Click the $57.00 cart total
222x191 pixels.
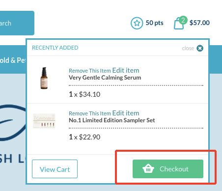pos(199,23)
